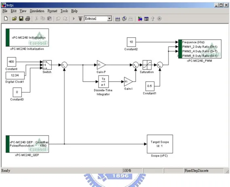Start simulation with the play icon
This screenshot has width=230, height=187.
tap(74, 19)
